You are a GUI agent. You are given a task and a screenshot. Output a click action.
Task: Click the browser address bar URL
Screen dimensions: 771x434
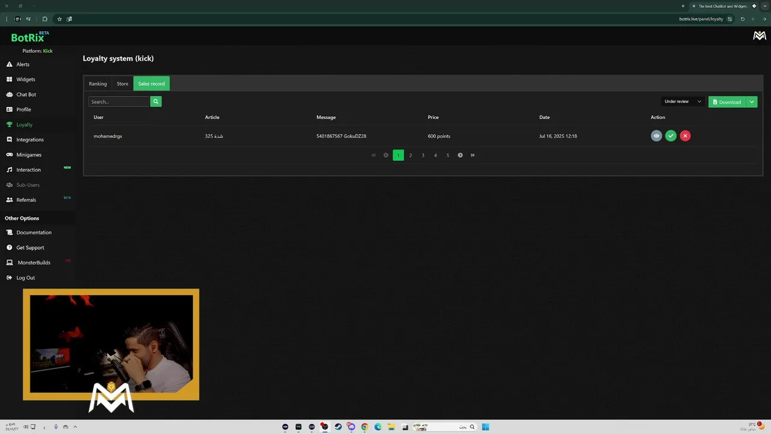[701, 19]
